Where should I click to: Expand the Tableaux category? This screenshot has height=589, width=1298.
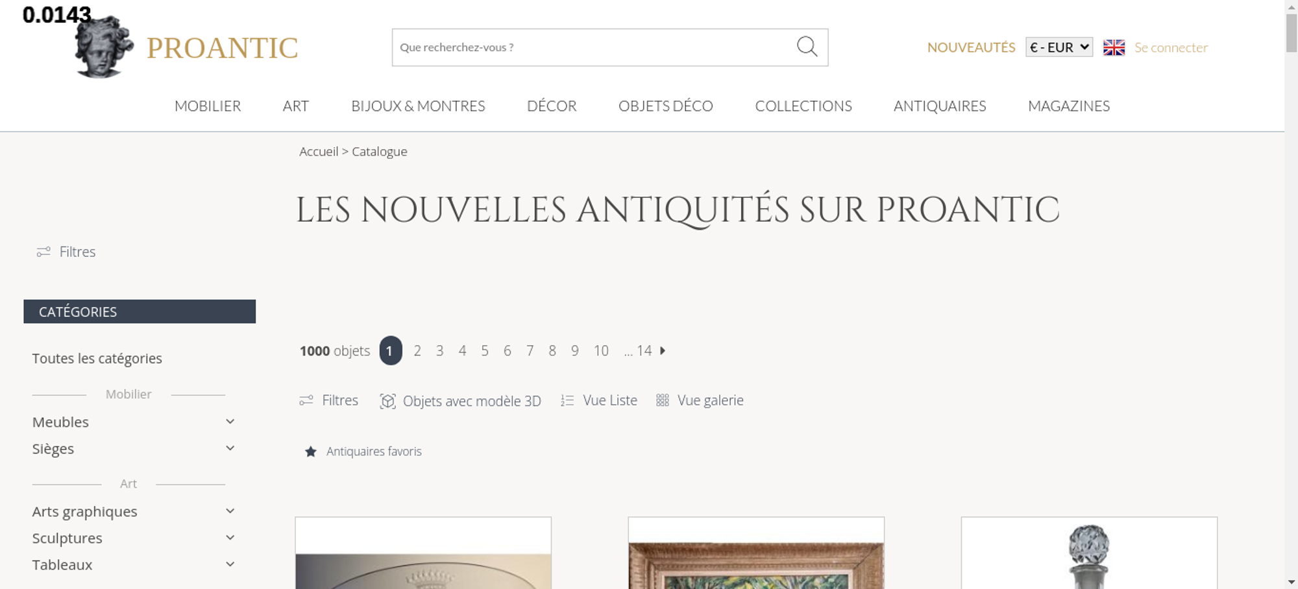[230, 564]
